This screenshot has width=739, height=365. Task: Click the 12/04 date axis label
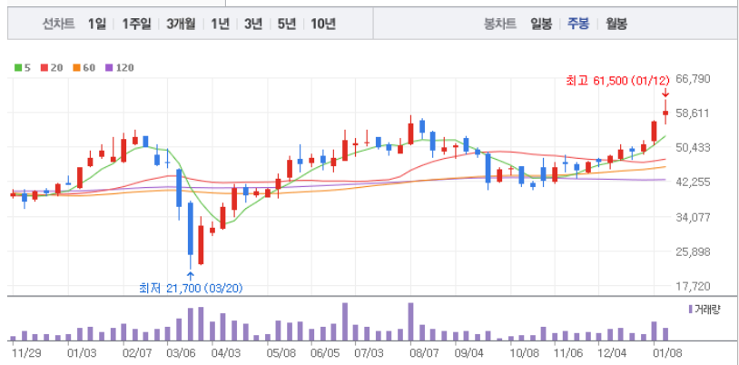[612, 352]
